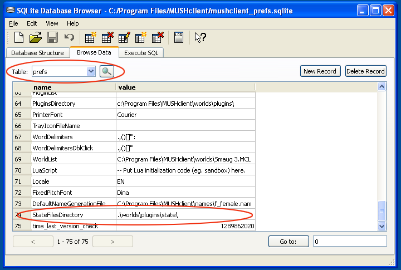This screenshot has height=270, width=401.
Task: Revert changes using the undo arrow icon
Action: 69,38
